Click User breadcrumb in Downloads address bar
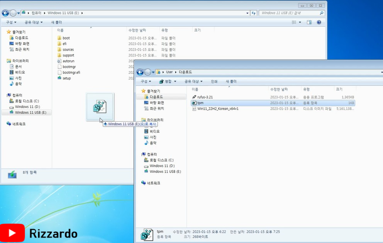383x243 pixels. [169, 72]
